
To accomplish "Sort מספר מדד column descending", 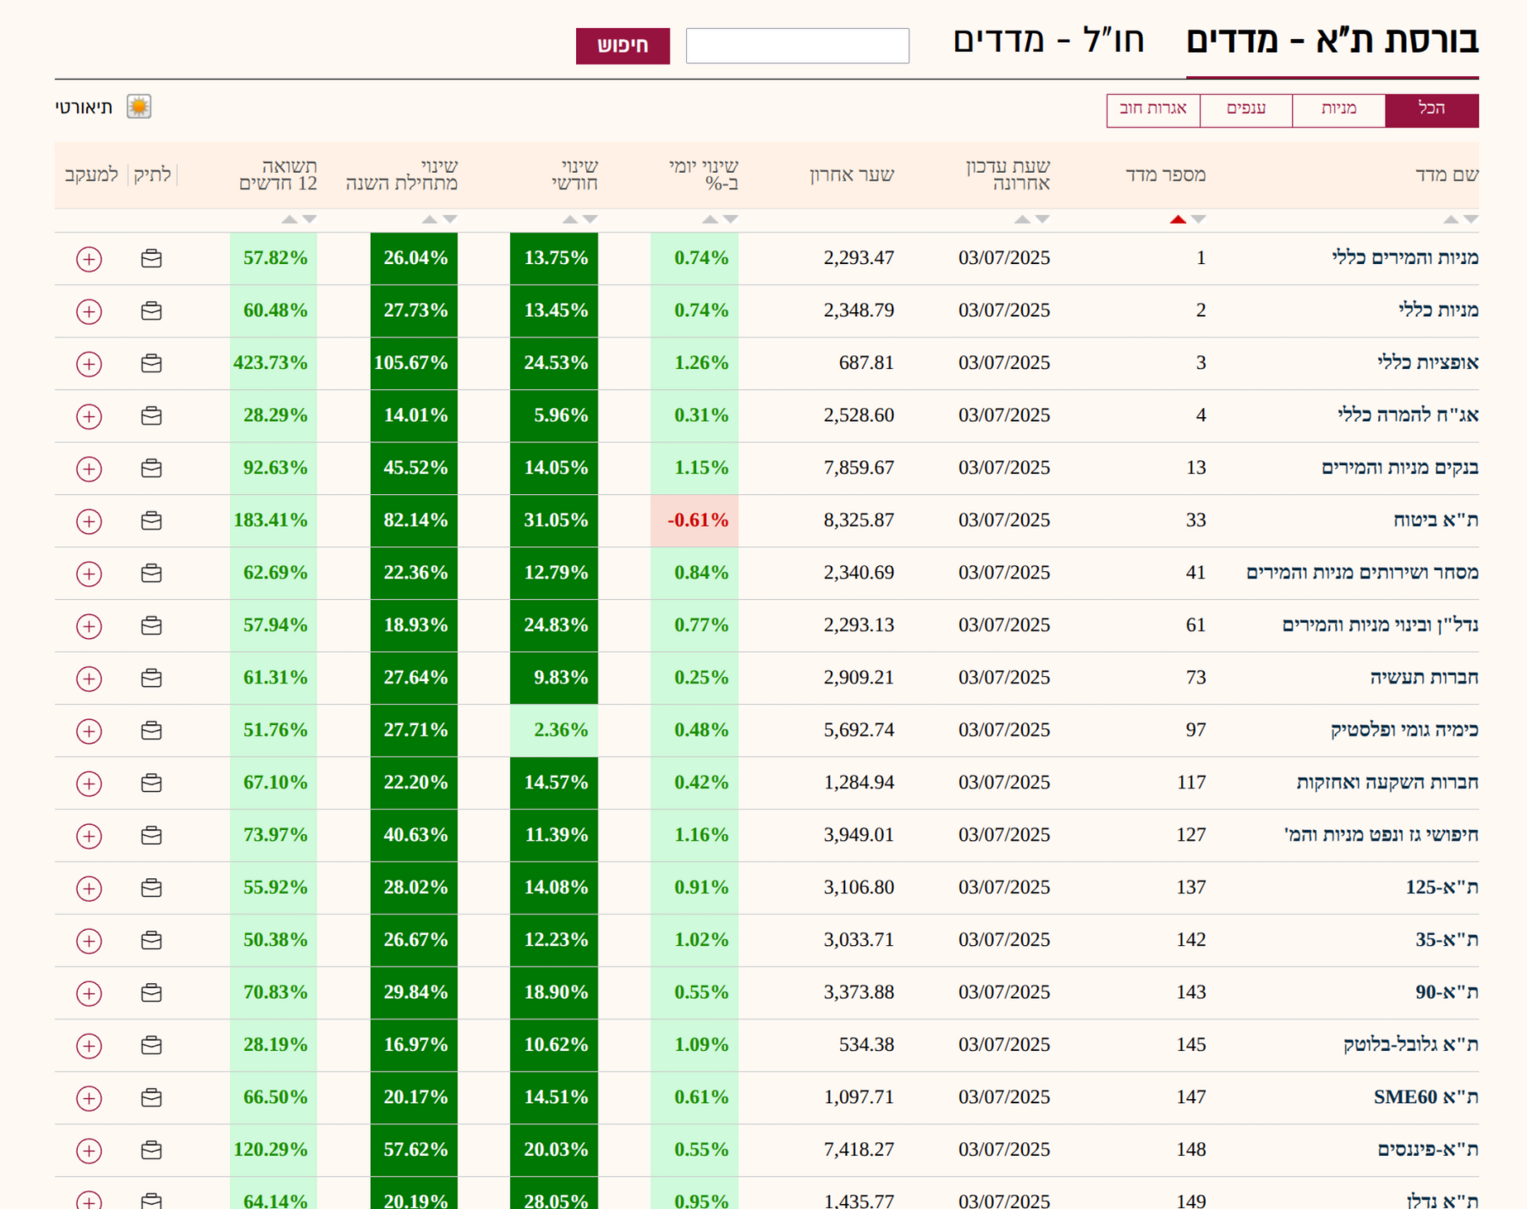I will pos(1198,219).
